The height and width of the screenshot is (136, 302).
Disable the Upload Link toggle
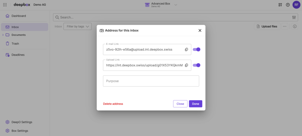point(196,65)
